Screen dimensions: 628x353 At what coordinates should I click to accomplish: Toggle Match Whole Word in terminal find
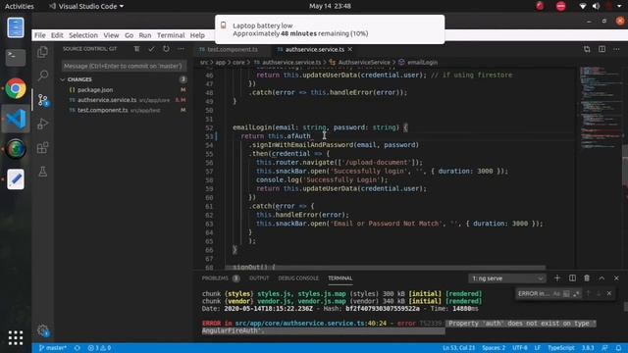pyautogui.click(x=566, y=293)
